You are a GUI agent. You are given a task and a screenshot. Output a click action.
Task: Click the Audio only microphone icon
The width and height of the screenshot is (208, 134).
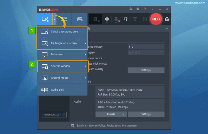(44, 90)
